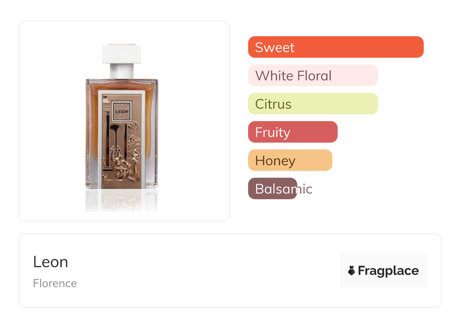Click the Fragplace wordmark text
460x326 pixels.
(388, 271)
